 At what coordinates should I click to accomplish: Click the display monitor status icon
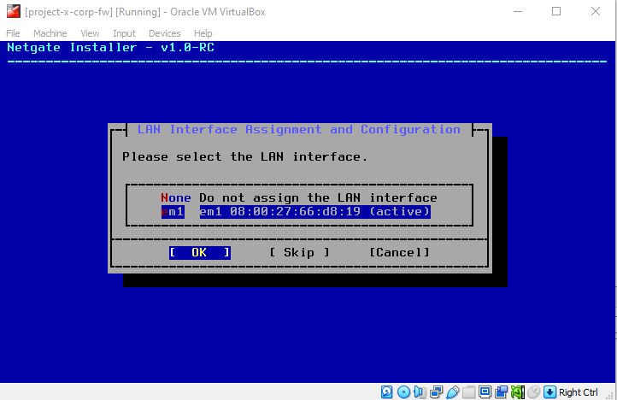coord(485,392)
